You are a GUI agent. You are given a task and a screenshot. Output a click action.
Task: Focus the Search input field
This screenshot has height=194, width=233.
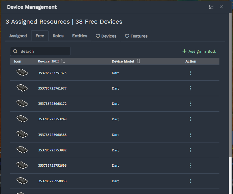pyautogui.click(x=40, y=51)
